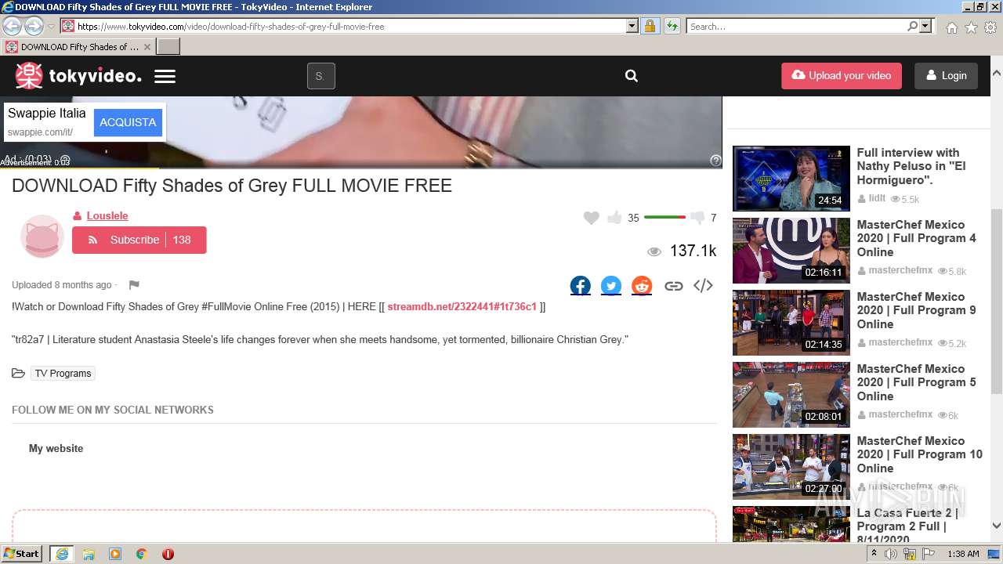This screenshot has width=1003, height=564.
Task: Open file explorer from taskbar
Action: (x=89, y=554)
